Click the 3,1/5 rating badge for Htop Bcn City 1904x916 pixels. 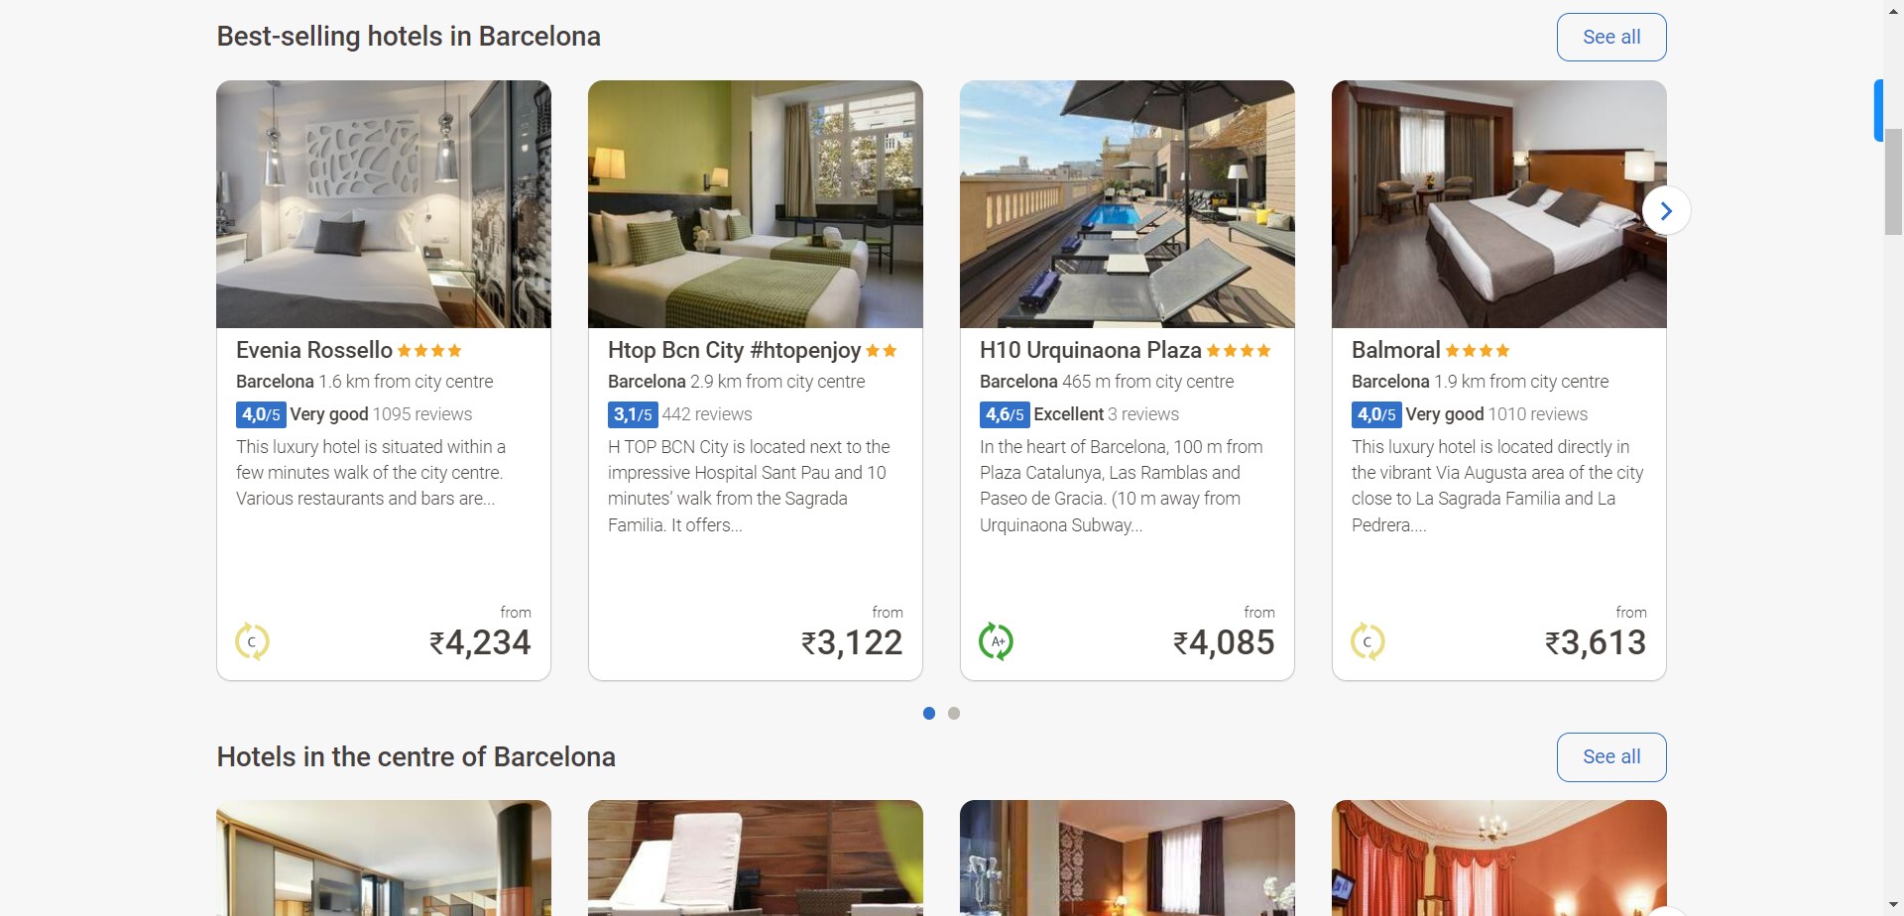[x=633, y=414]
